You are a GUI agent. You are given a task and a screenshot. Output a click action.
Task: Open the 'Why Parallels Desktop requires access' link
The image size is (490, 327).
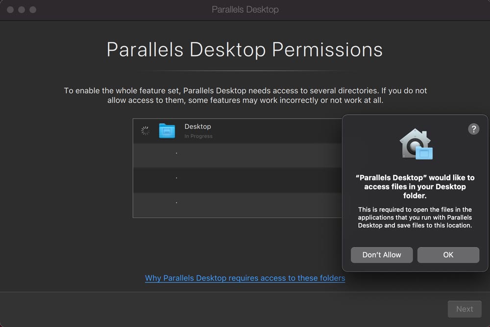pyautogui.click(x=245, y=278)
